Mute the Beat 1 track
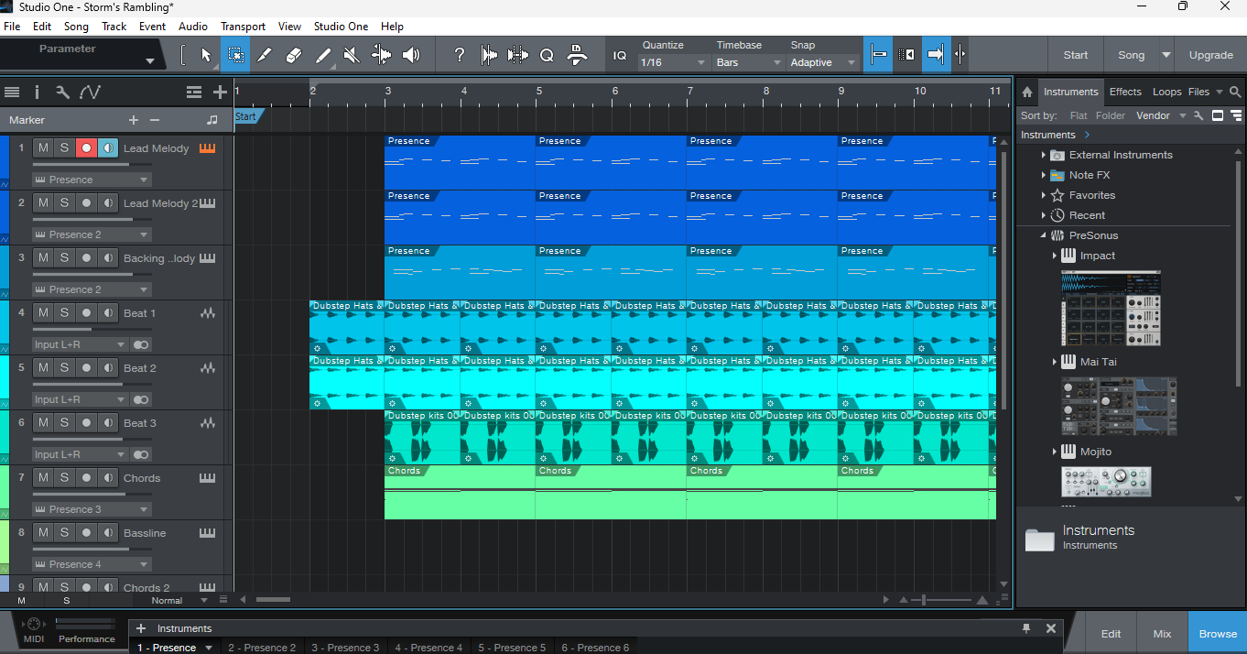Image resolution: width=1247 pixels, height=654 pixels. point(43,312)
